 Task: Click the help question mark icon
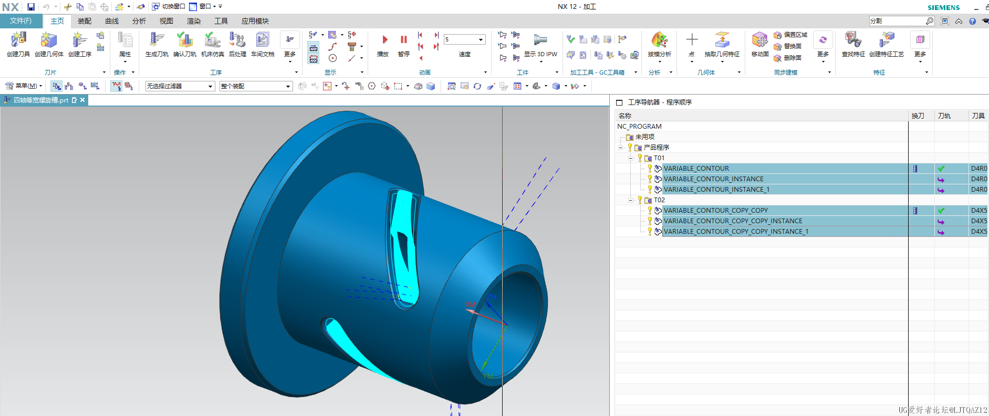click(972, 21)
